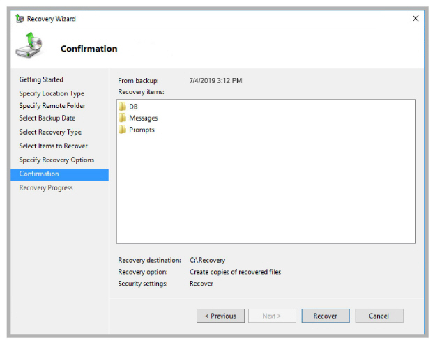This screenshot has height=345, width=435.
Task: Go back with the Previous button
Action: 220,316
